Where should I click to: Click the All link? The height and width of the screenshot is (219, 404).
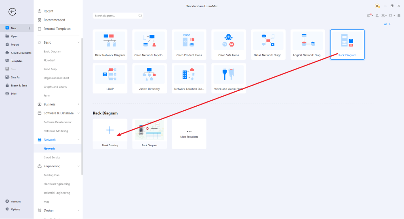(387, 24)
